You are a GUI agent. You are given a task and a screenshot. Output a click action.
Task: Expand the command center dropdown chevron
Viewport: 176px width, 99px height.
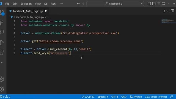142,4
